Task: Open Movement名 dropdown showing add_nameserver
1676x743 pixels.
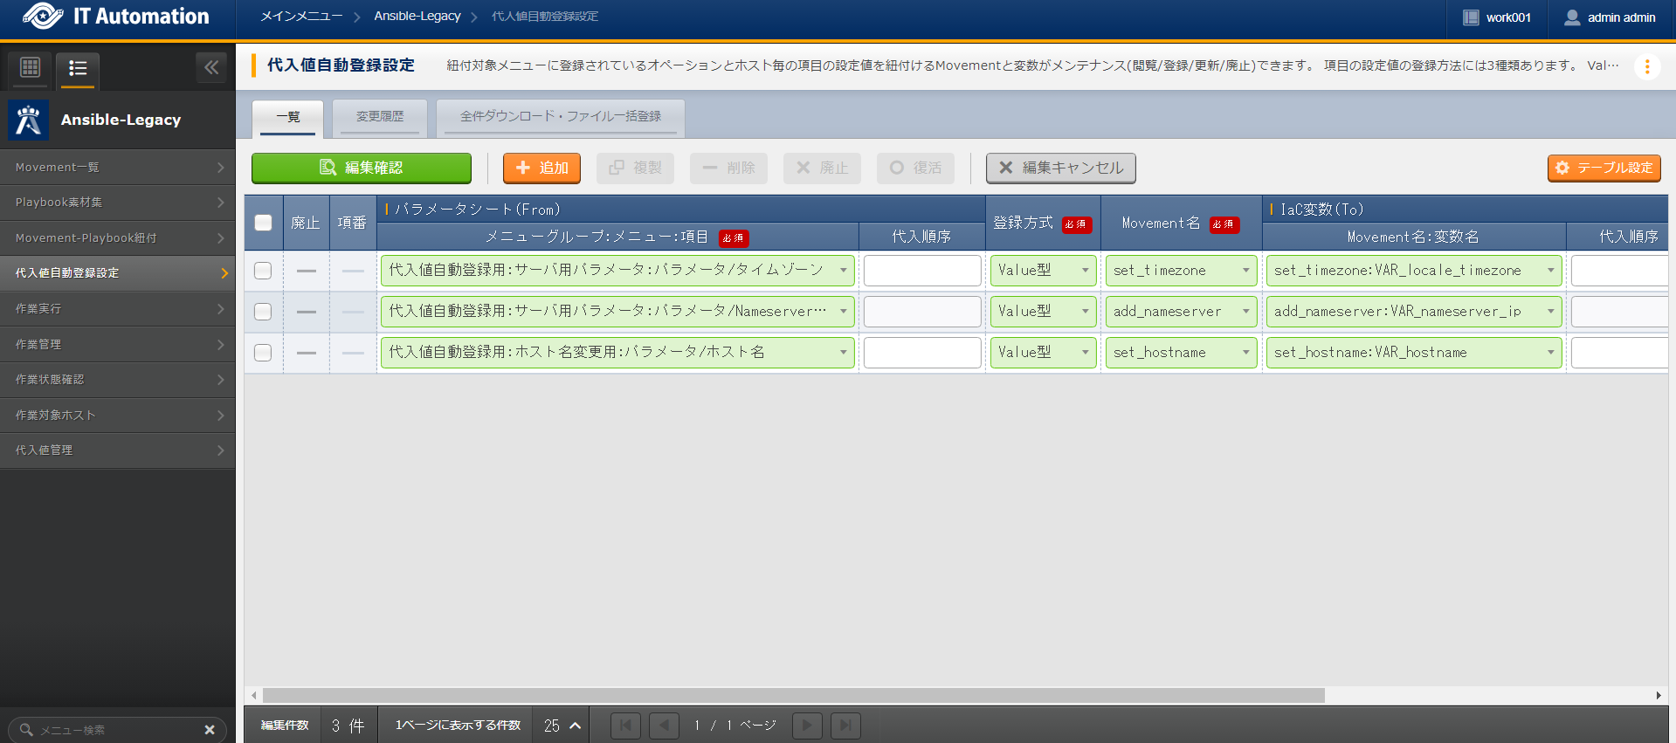Action: [x=1181, y=312]
